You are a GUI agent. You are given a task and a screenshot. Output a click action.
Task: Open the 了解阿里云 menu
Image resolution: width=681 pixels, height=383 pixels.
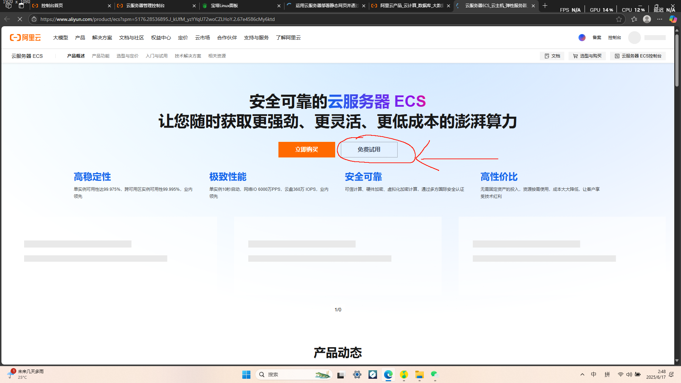[288, 38]
